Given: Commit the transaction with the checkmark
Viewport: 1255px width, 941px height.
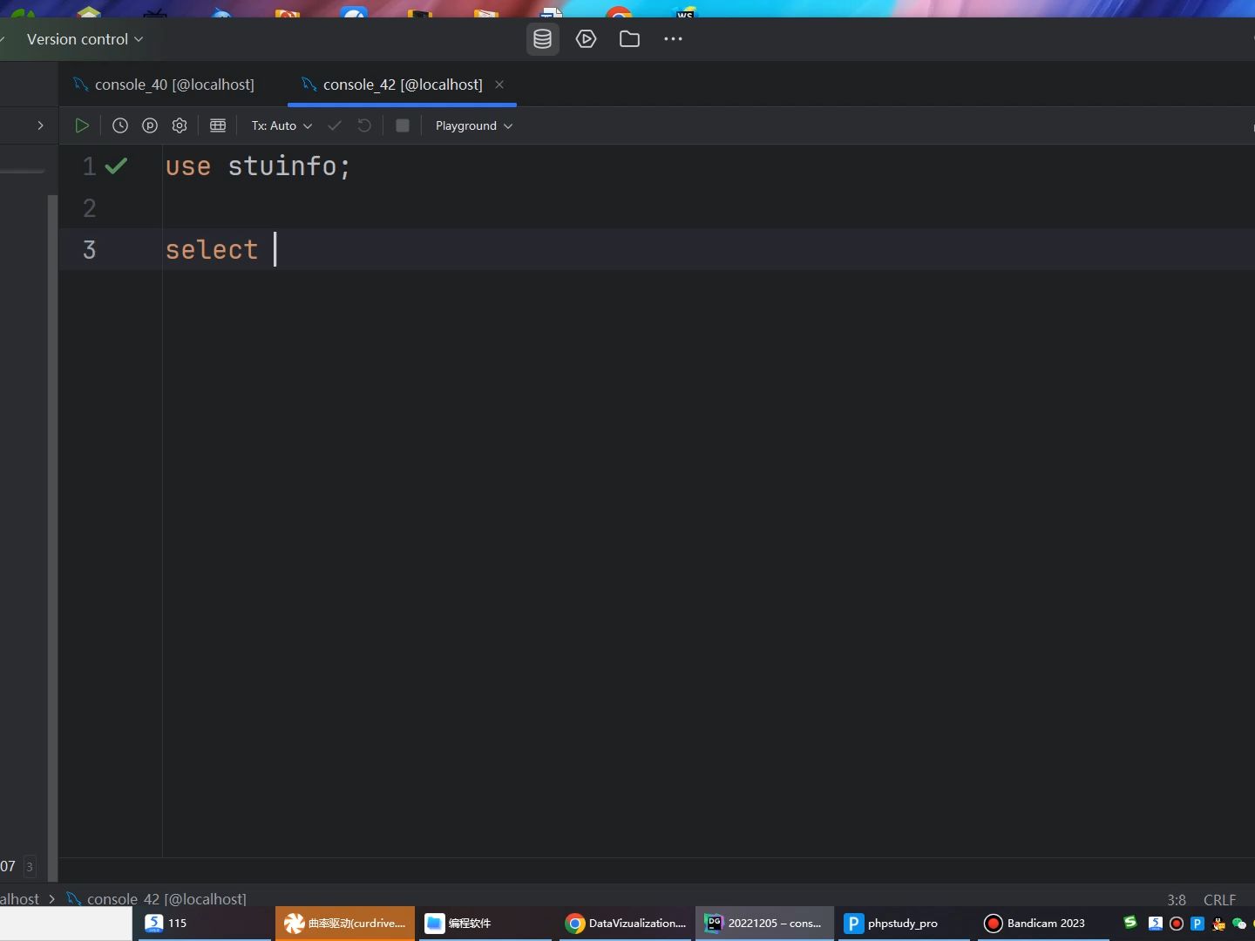Looking at the screenshot, I should click(334, 125).
